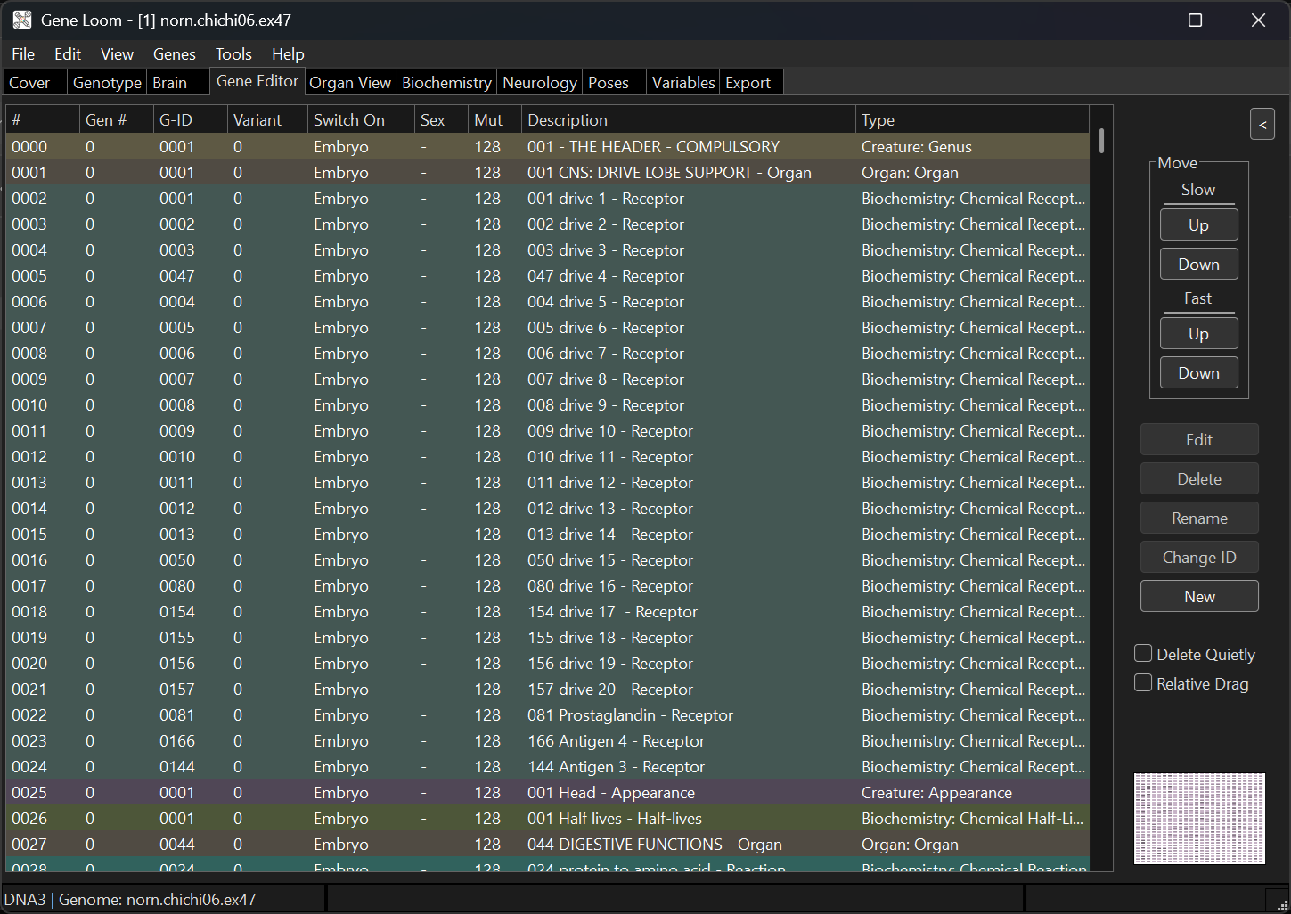This screenshot has width=1291, height=914.
Task: Switch to the Neurology tab
Action: (539, 83)
